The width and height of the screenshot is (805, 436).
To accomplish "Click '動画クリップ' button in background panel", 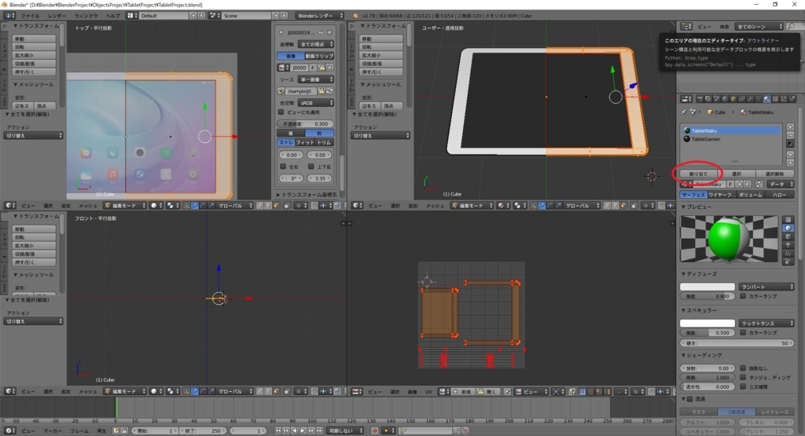I will tap(319, 56).
